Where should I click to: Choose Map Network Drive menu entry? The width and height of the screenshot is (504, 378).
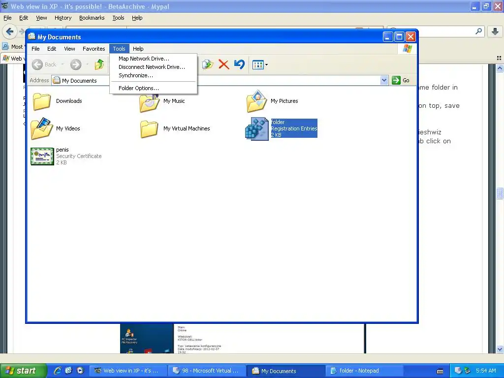point(144,59)
